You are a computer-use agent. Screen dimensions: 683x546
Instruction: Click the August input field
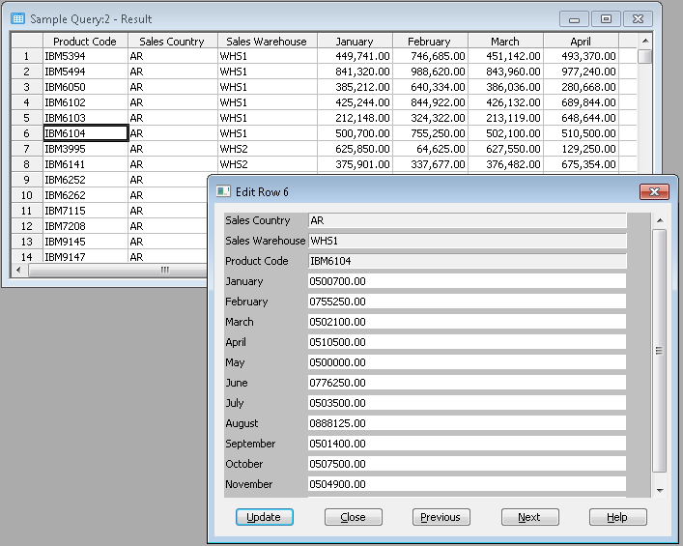point(467,423)
